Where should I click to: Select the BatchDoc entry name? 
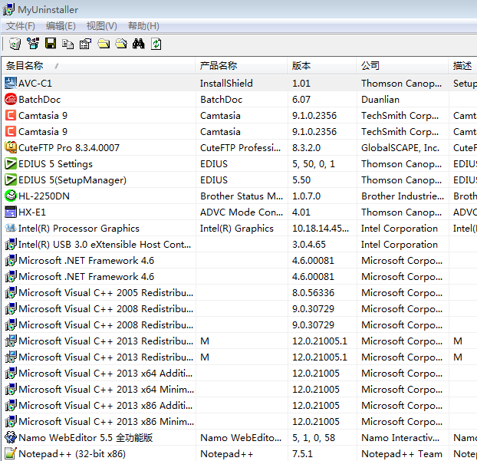pyautogui.click(x=40, y=100)
